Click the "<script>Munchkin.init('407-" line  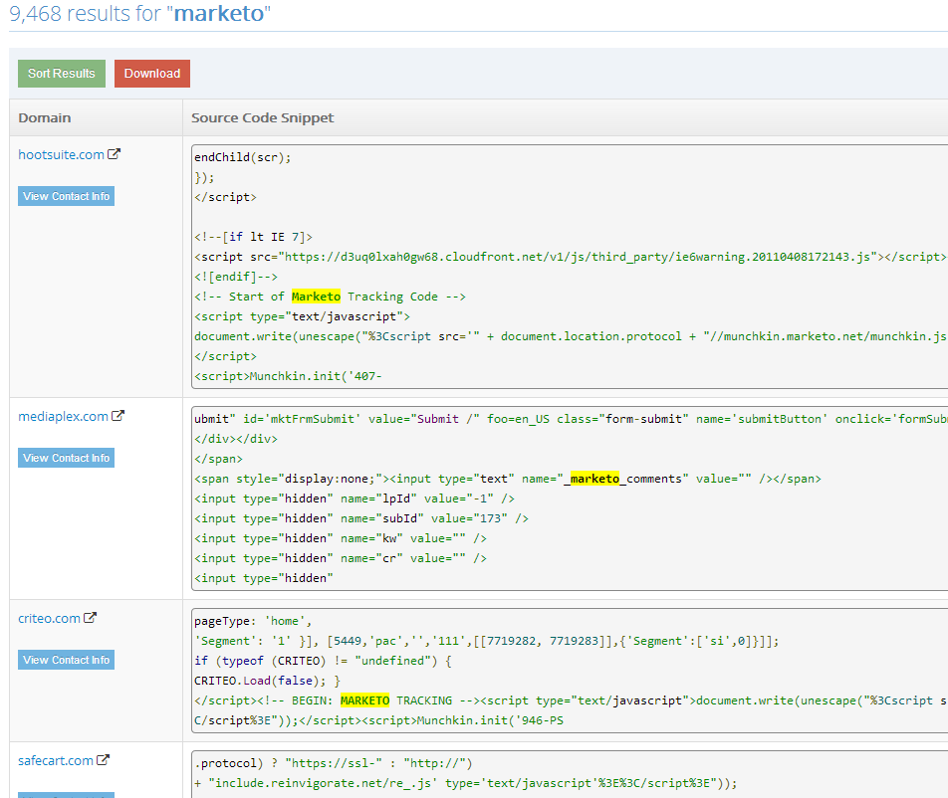pyautogui.click(x=288, y=376)
